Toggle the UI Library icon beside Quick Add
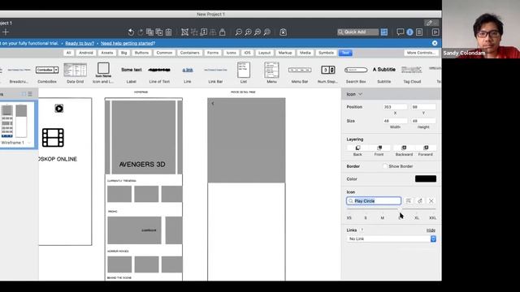Image resolution: width=520 pixels, height=292 pixels. point(384,32)
